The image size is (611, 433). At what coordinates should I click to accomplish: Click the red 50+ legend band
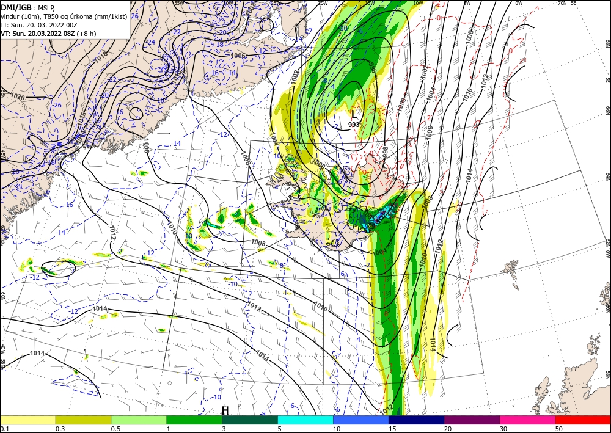pyautogui.click(x=583, y=420)
